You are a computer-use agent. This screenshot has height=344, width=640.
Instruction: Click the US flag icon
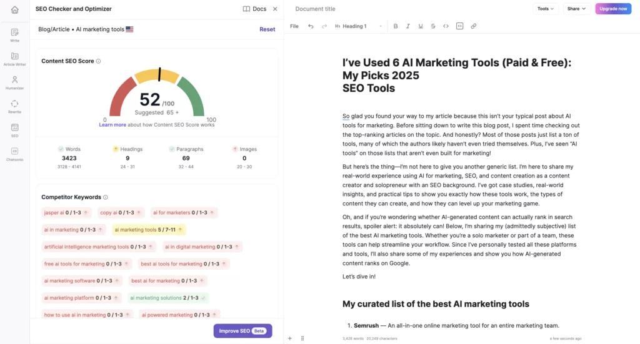[129, 29]
